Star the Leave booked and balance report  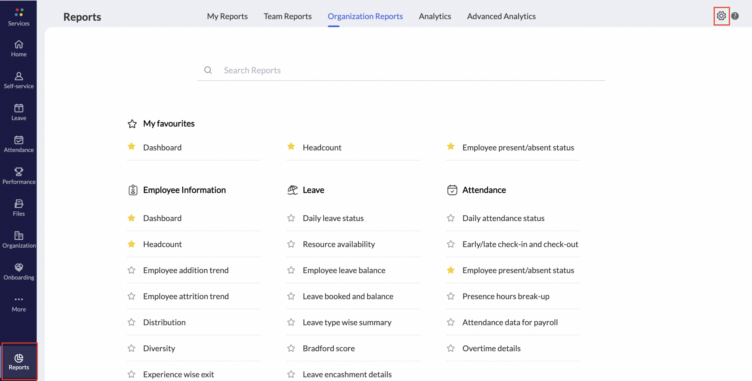pyautogui.click(x=291, y=296)
